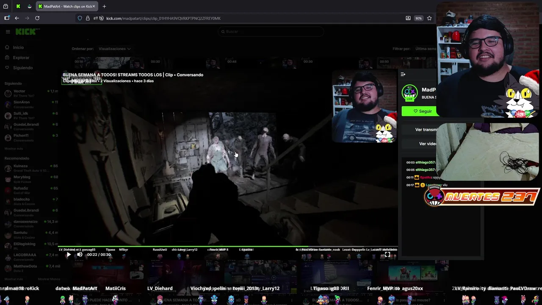
Task: Open recommended channel Maryblog
Action: 30,179
